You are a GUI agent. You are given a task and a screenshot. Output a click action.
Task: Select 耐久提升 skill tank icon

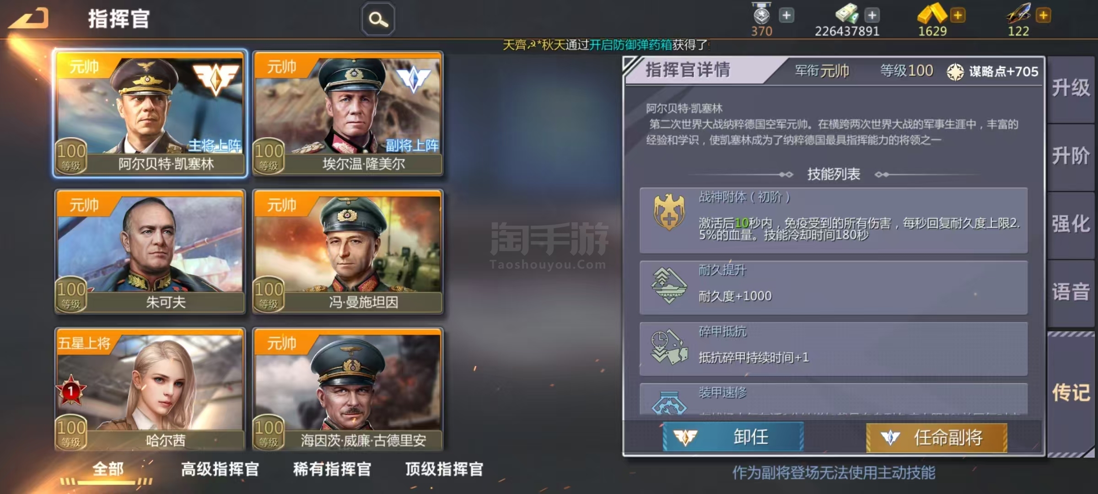(669, 285)
